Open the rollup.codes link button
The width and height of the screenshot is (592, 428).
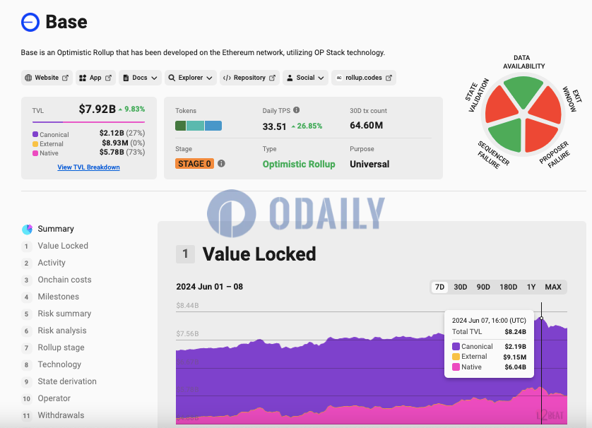[364, 78]
